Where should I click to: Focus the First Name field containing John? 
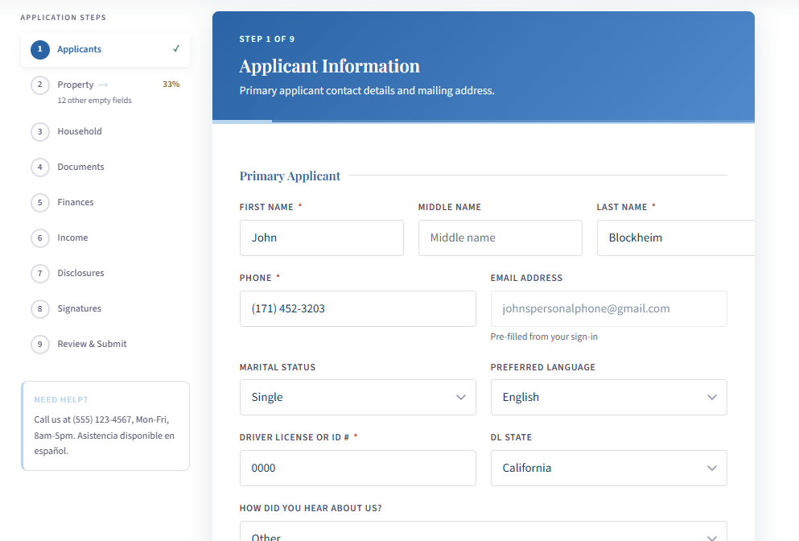tap(322, 237)
